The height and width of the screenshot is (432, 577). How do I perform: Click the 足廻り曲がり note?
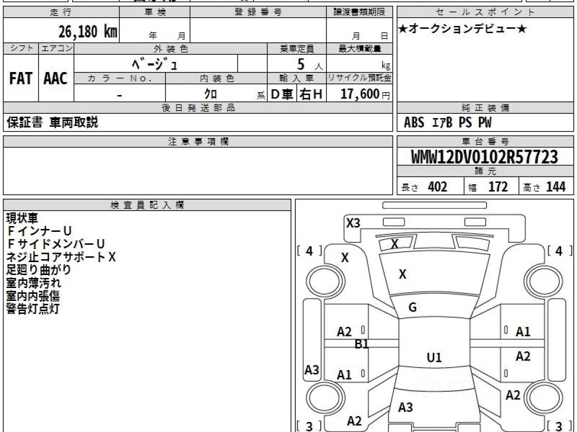click(x=38, y=270)
